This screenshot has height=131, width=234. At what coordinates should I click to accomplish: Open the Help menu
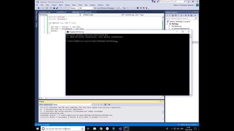click(x=107, y=5)
